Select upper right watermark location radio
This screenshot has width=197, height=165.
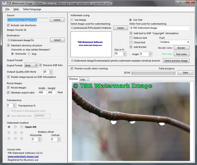tap(22, 127)
